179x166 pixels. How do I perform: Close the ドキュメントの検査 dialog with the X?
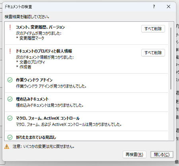(x=169, y=7)
